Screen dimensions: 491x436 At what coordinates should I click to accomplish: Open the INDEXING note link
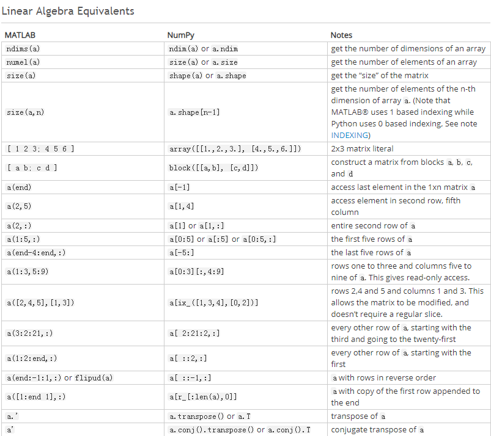tap(350, 135)
